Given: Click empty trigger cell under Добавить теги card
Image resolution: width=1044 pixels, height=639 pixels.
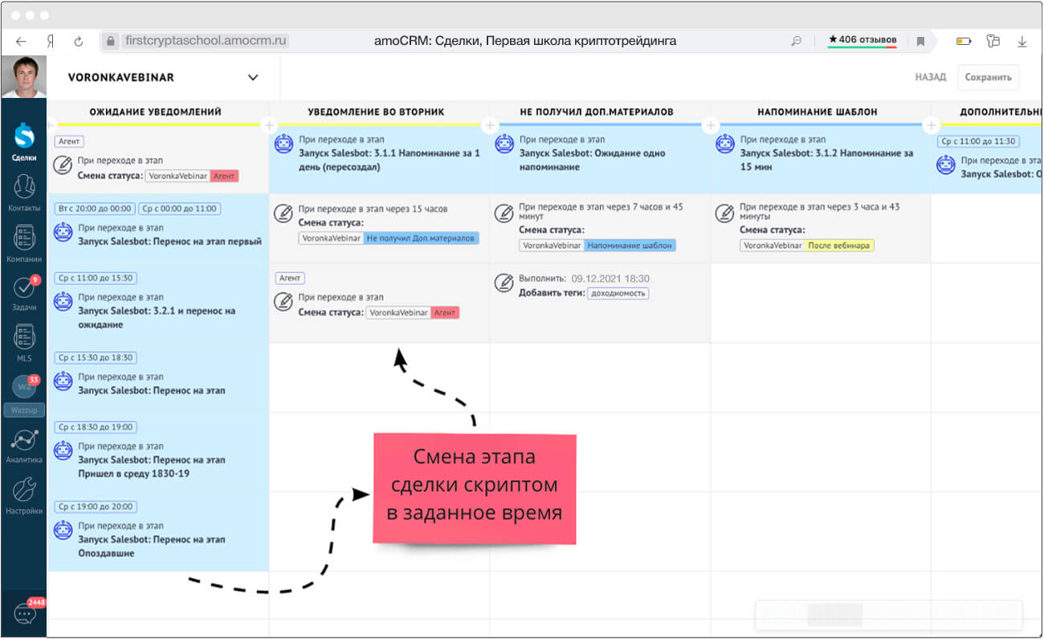Looking at the screenshot, I should (600, 377).
